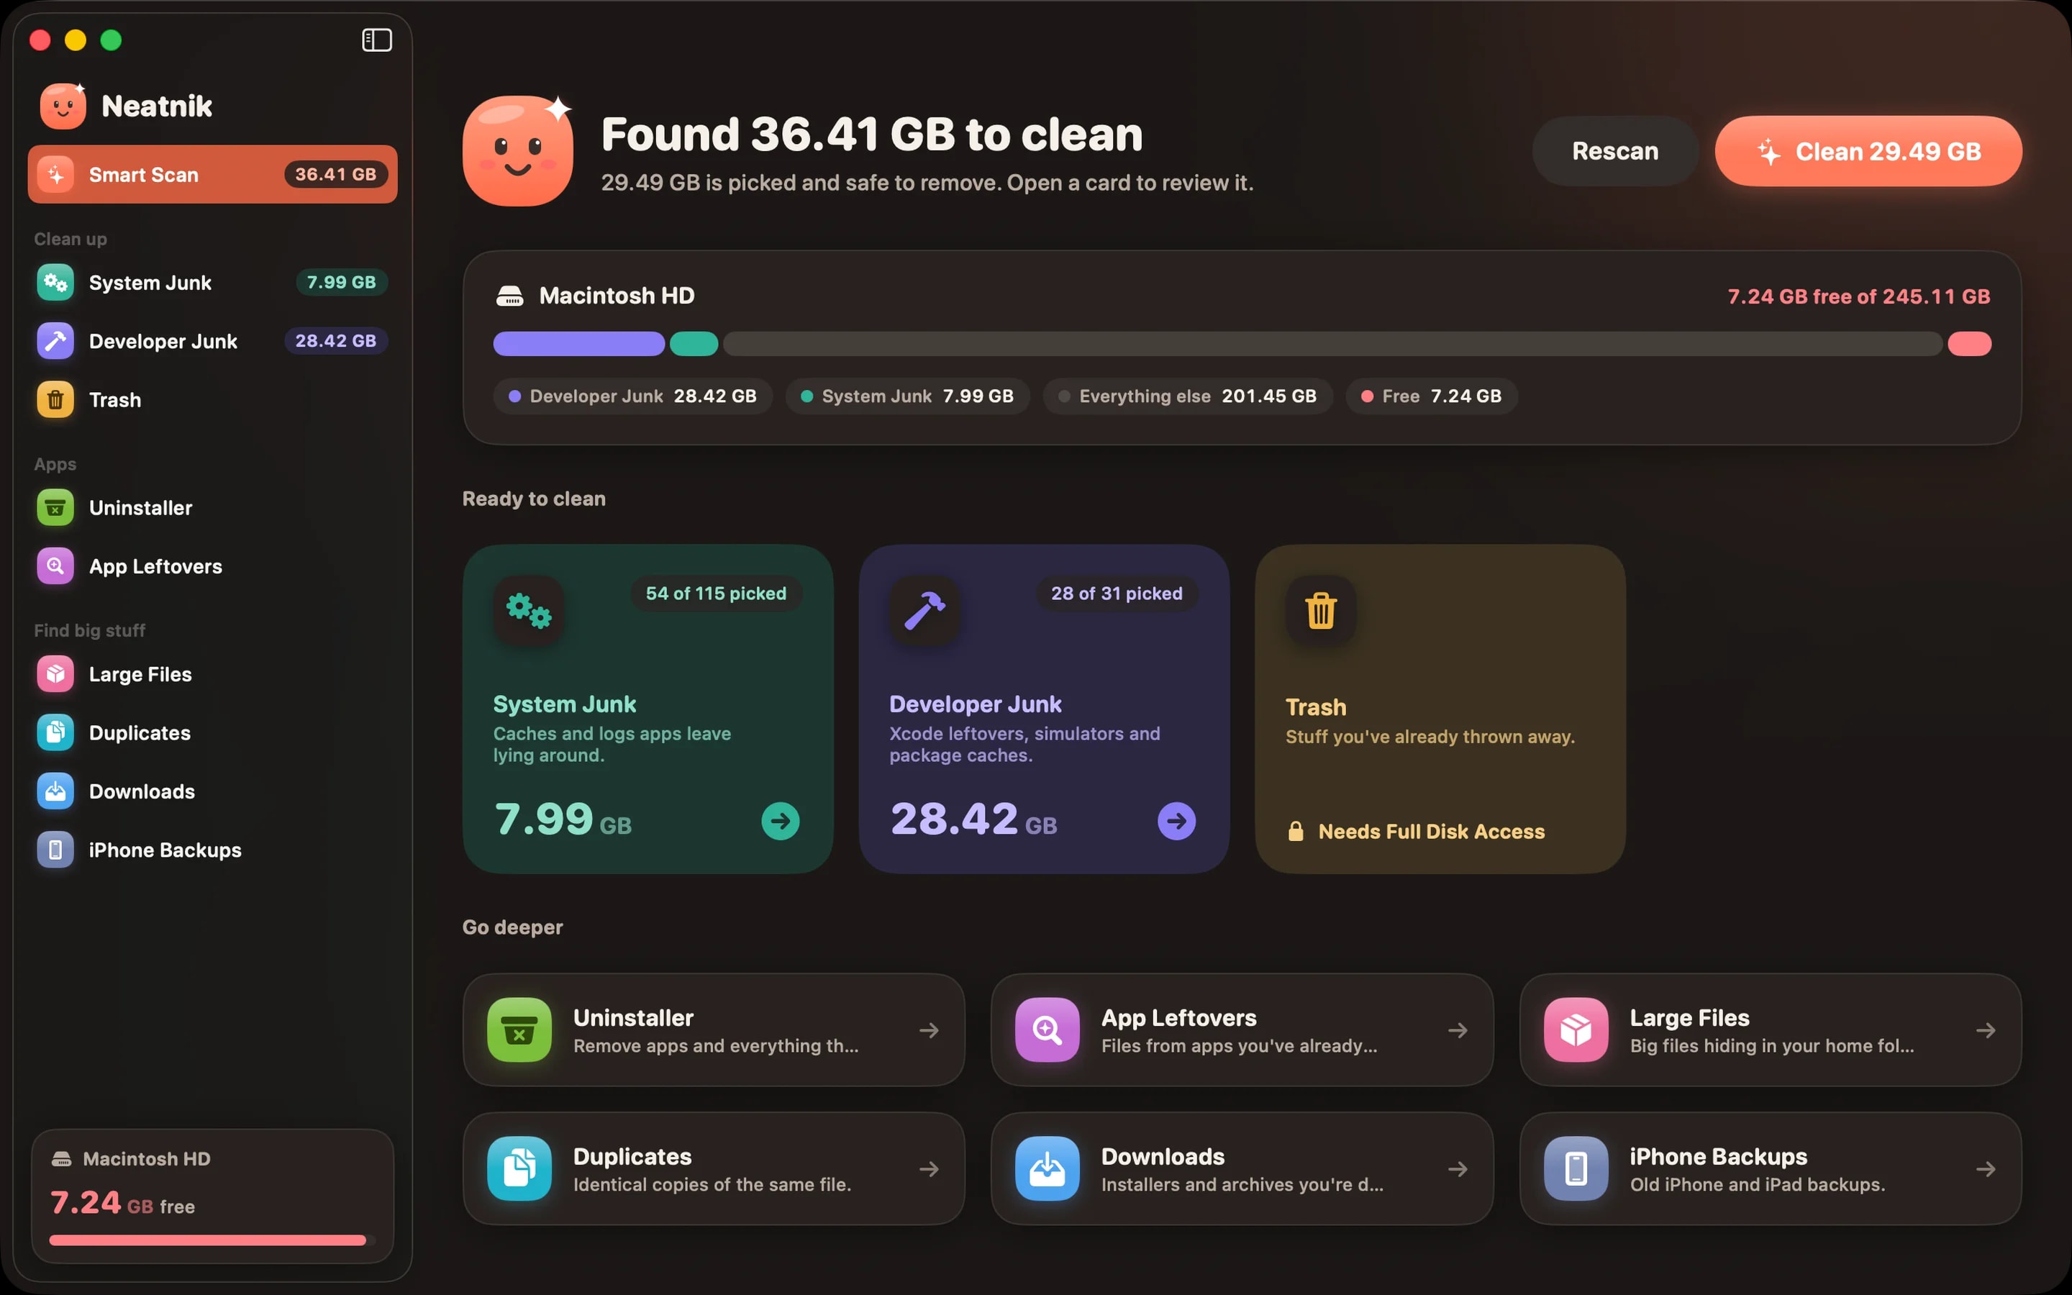Open Developer Junk card via purple arrow
The width and height of the screenshot is (2072, 1295).
(x=1176, y=822)
